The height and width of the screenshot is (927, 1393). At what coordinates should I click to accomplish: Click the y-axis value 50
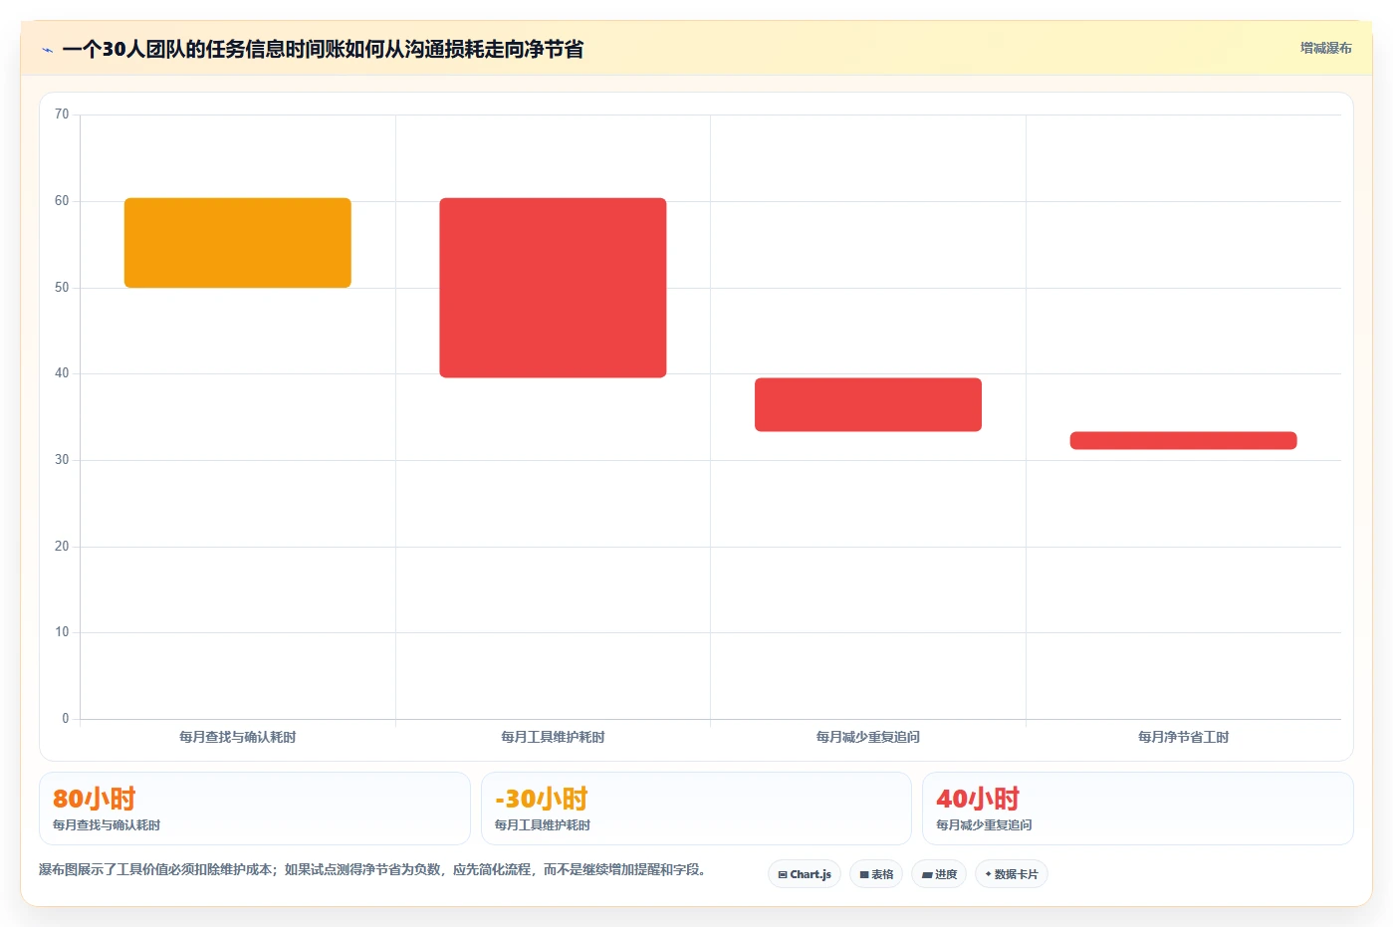[x=62, y=288]
